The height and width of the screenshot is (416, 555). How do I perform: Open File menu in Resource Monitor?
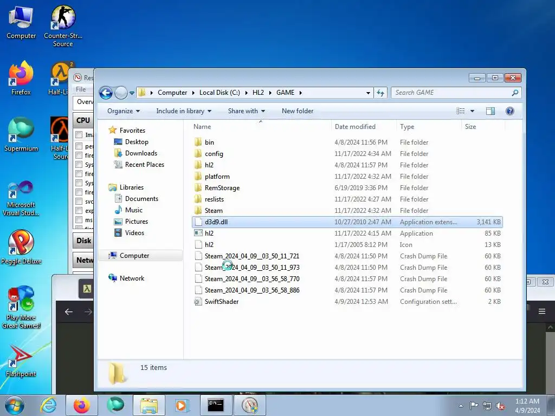click(x=81, y=89)
